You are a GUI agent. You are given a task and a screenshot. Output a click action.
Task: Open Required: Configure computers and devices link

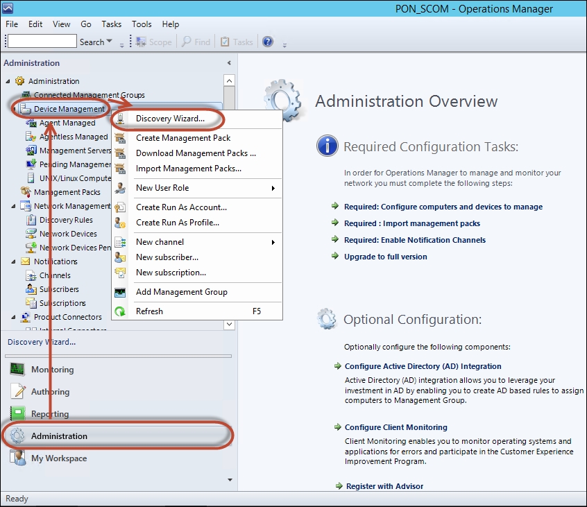point(443,207)
